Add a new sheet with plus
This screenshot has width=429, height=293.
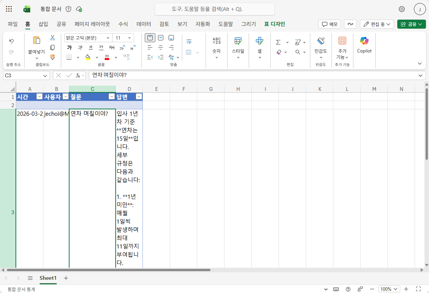coord(66,278)
